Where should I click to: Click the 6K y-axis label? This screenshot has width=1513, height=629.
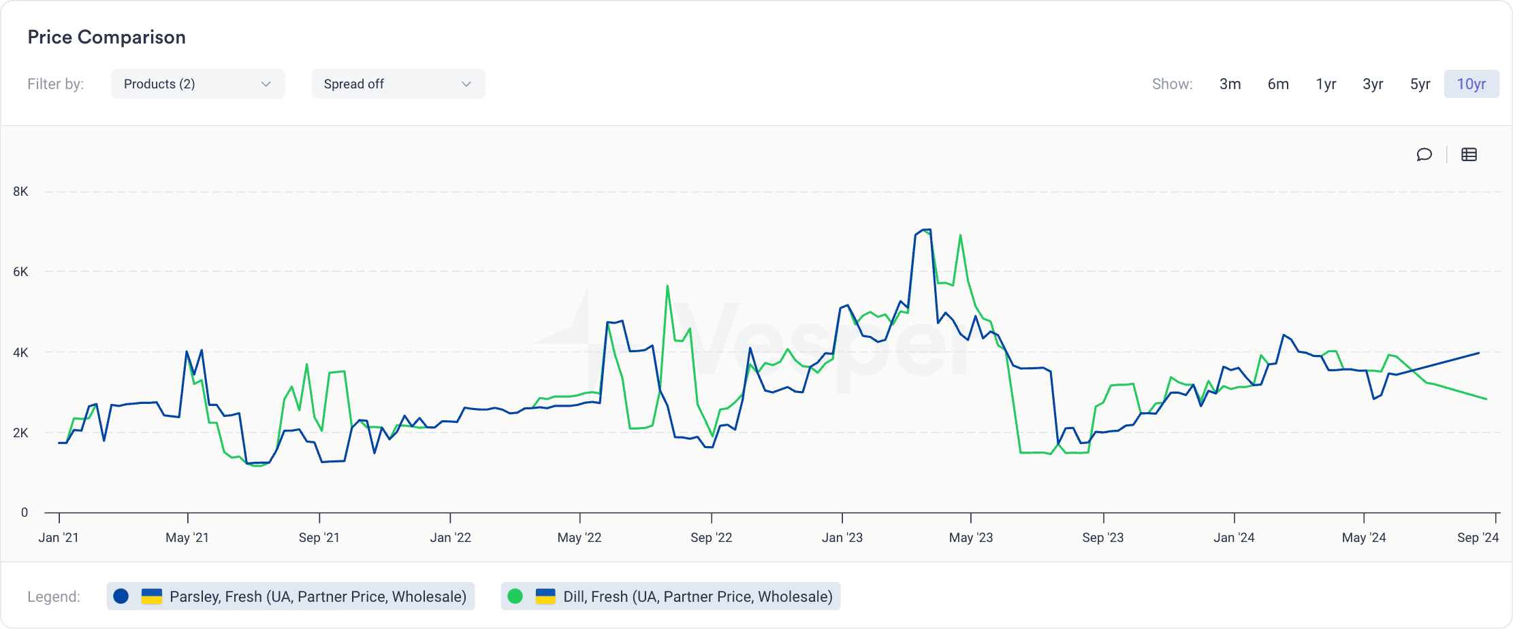(x=20, y=272)
